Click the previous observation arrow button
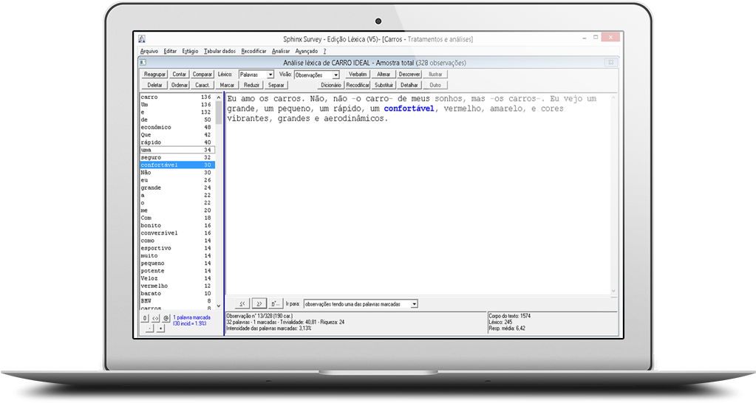Screen dimensions: 756x403 242,303
